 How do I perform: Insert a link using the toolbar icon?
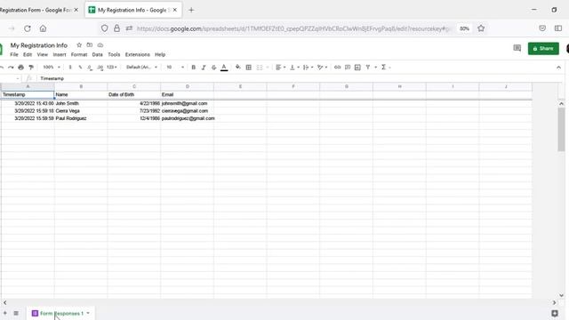click(x=337, y=68)
